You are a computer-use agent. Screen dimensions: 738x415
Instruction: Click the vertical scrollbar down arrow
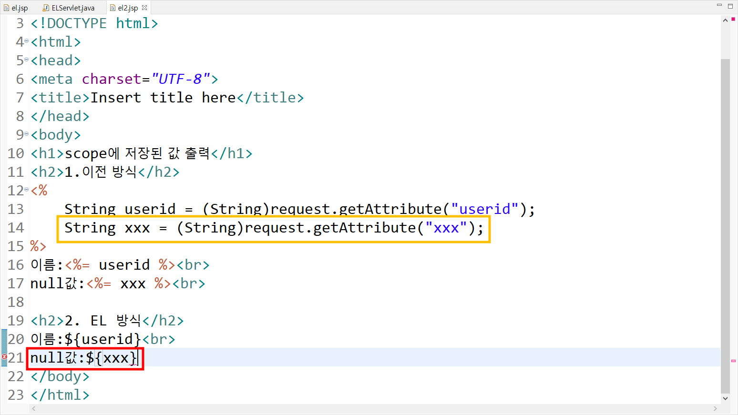pos(725,398)
